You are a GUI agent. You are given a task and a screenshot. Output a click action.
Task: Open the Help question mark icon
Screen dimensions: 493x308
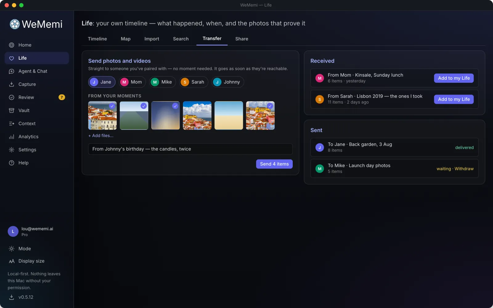11,163
